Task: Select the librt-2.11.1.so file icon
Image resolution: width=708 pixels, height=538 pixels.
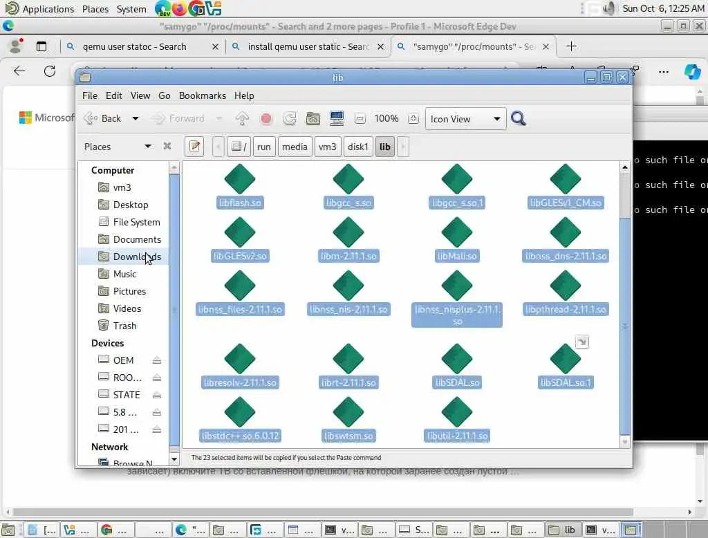Action: 348,359
